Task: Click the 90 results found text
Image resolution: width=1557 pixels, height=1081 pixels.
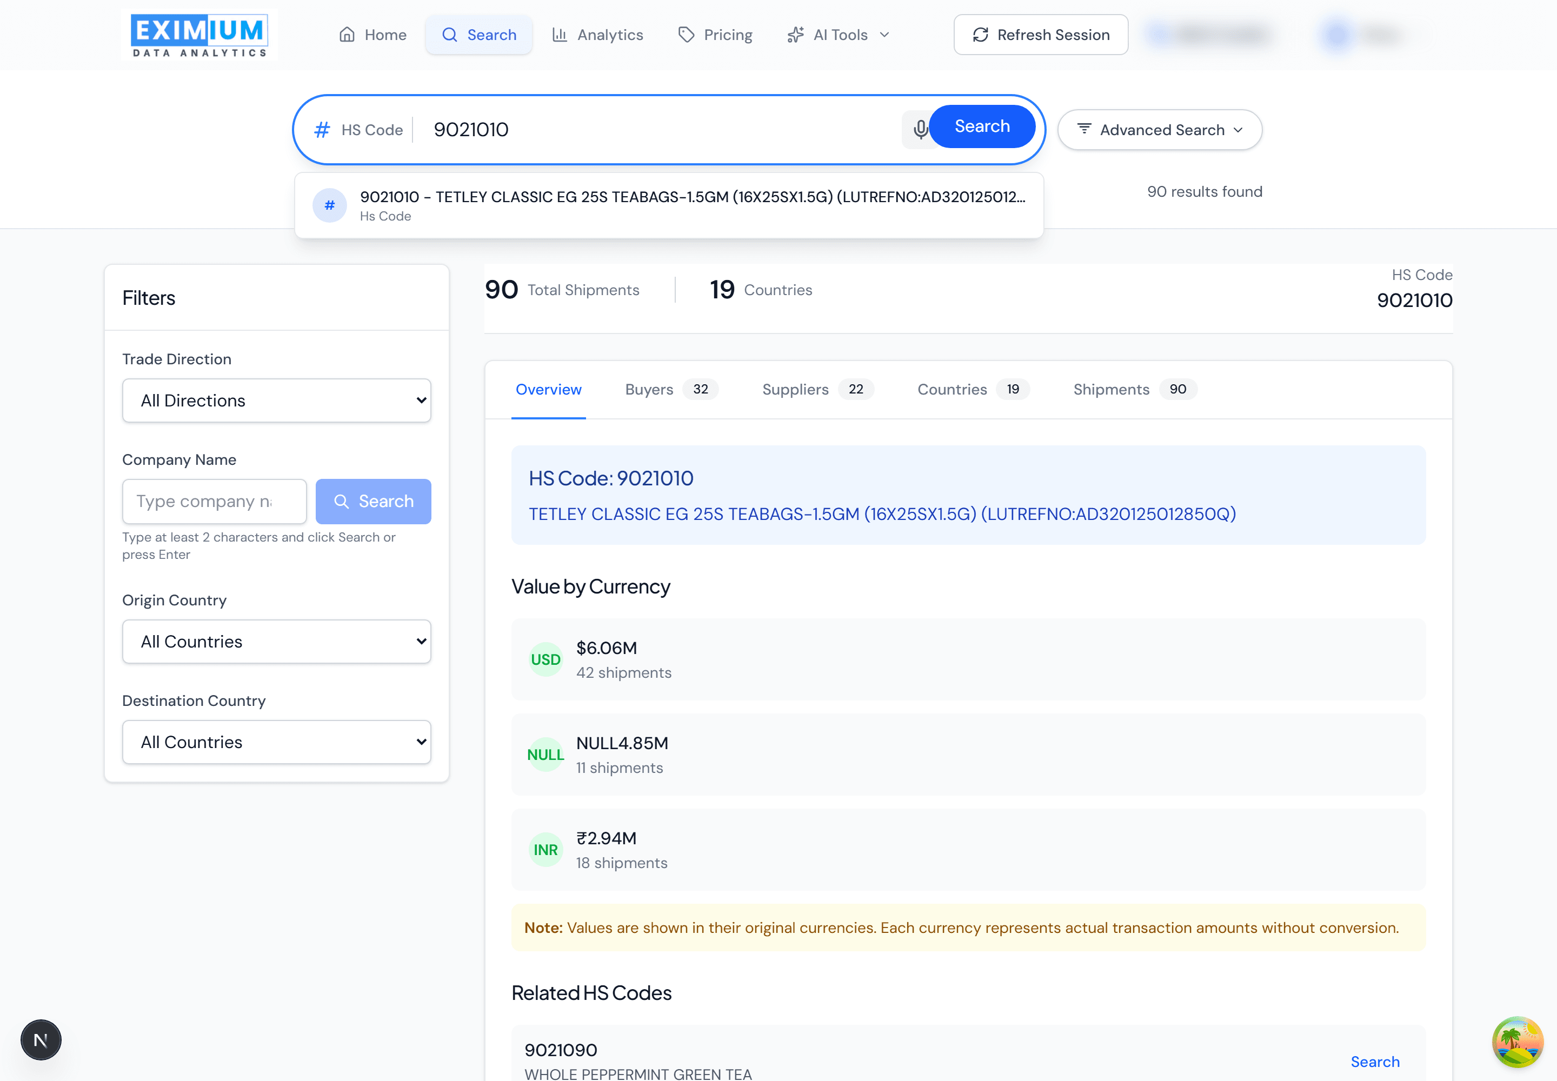Action: point(1205,192)
